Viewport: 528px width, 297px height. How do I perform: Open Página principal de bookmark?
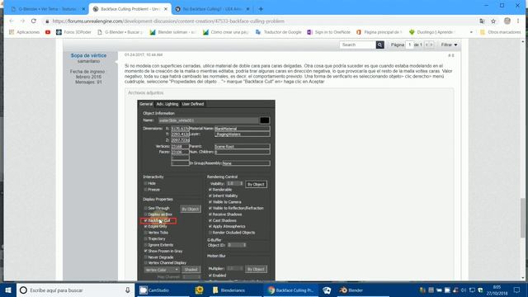click(379, 32)
